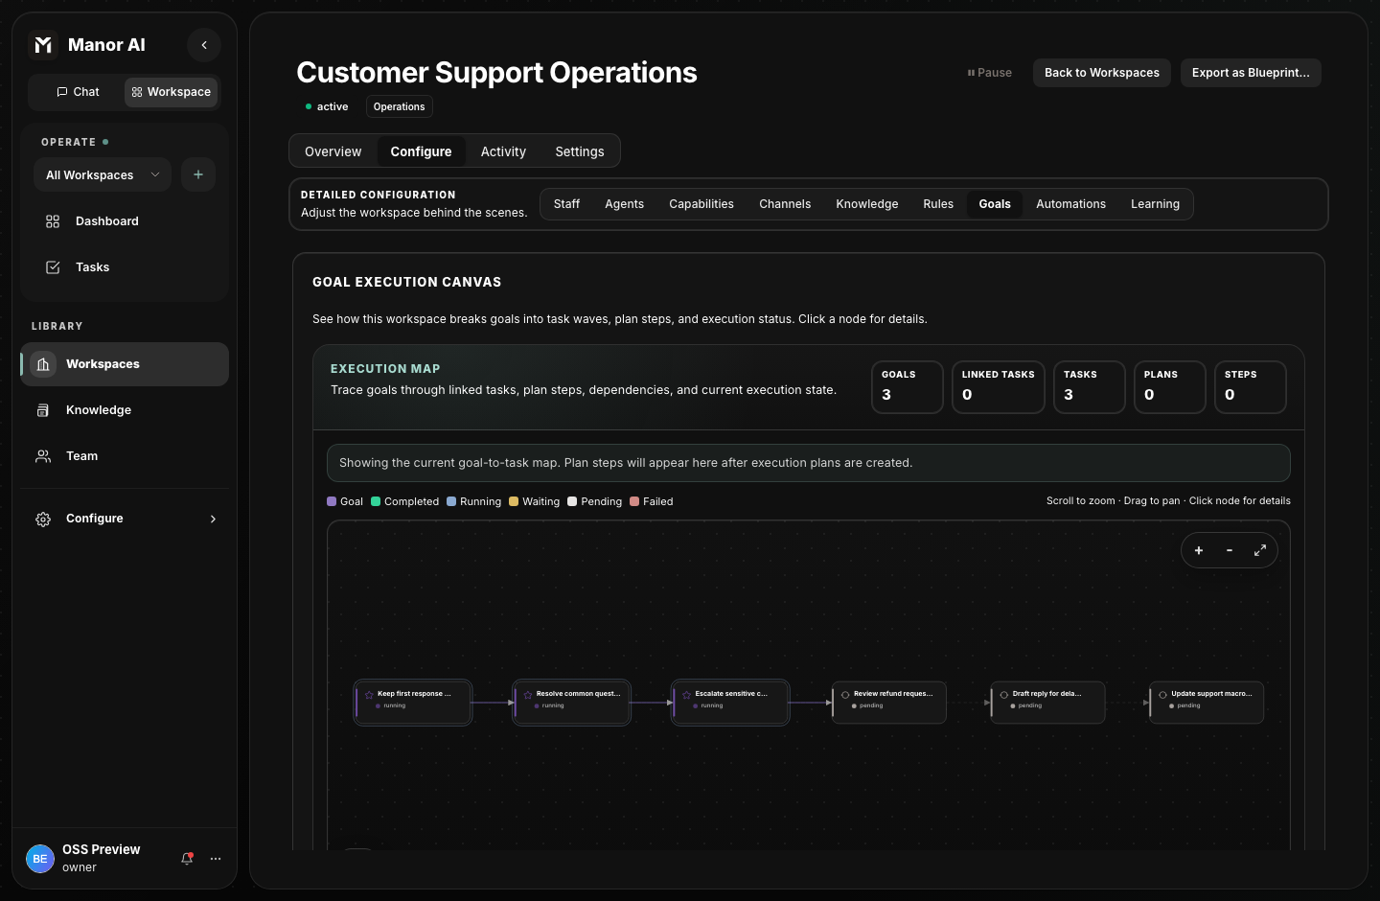Viewport: 1380px width, 901px height.
Task: Click Back to Workspaces
Action: (1102, 73)
